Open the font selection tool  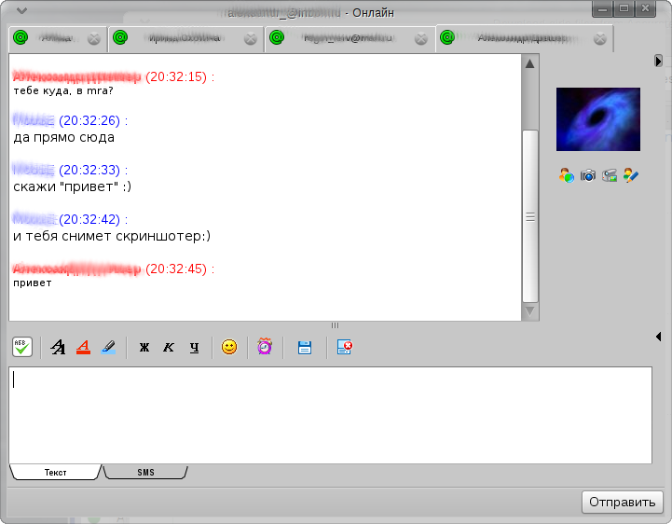(x=58, y=347)
